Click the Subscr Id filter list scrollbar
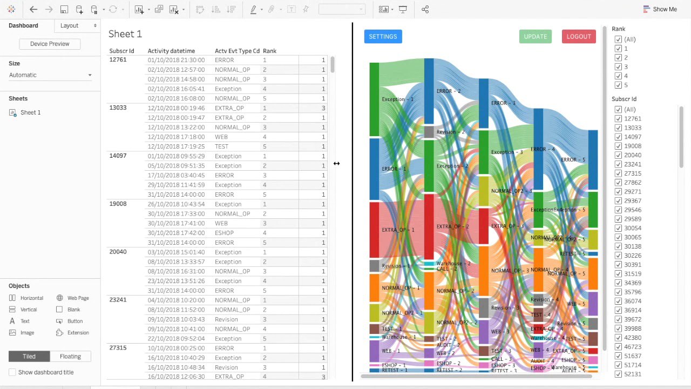 681,138
